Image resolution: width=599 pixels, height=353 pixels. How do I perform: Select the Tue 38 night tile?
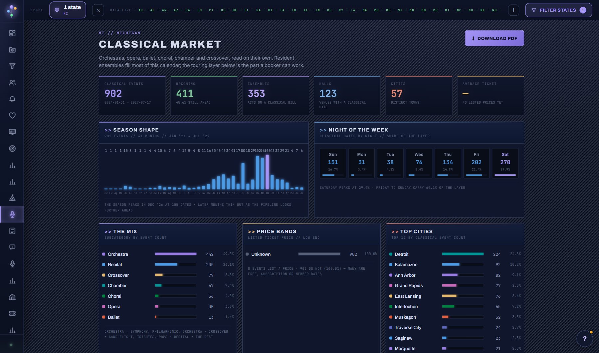390,163
